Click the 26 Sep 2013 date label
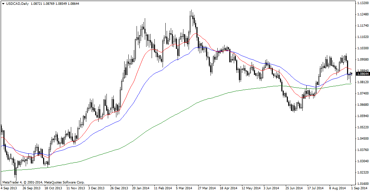 [x=32, y=188]
